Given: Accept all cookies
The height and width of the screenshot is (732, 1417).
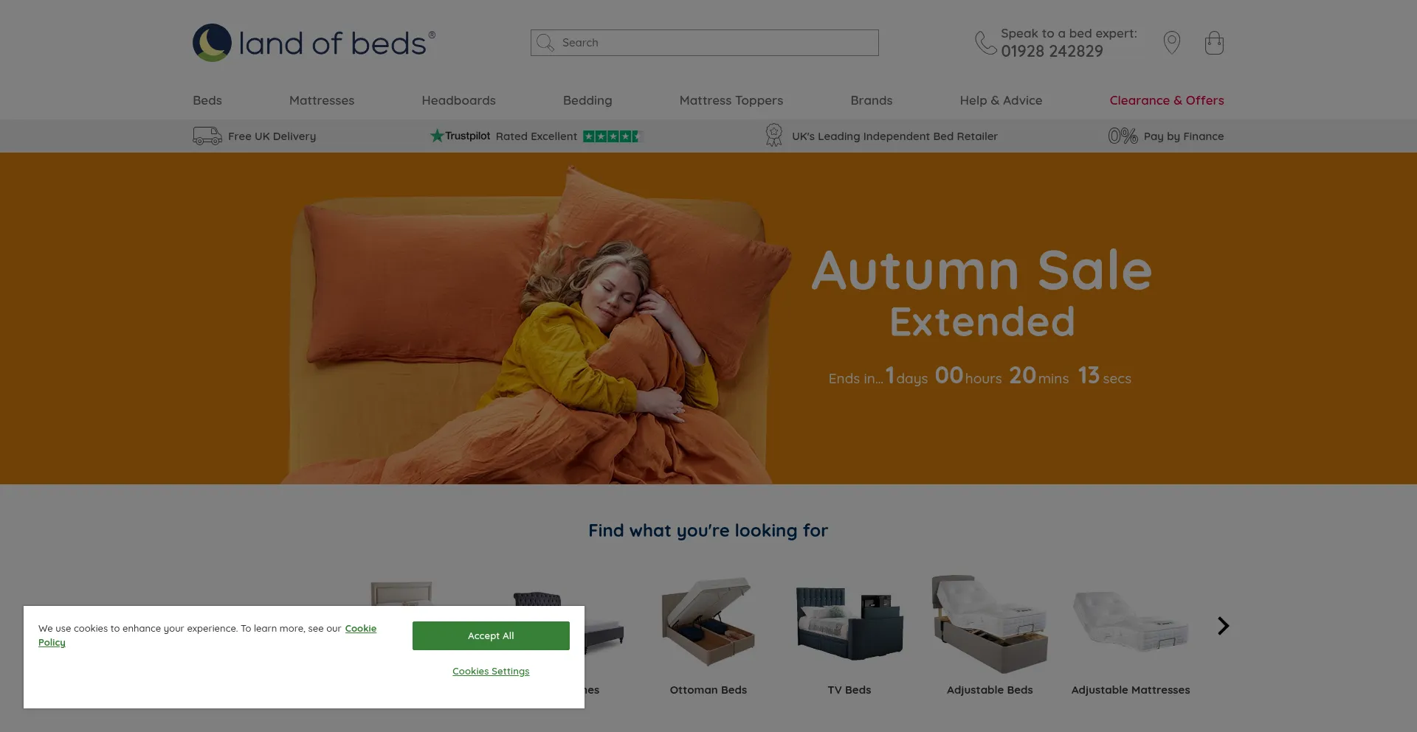Looking at the screenshot, I should point(491,635).
